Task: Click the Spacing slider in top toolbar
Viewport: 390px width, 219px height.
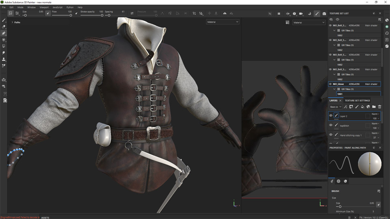Action: point(115,15)
